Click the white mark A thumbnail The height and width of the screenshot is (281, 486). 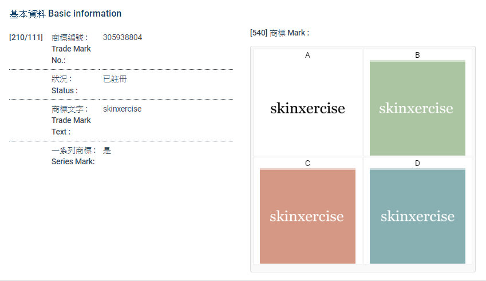[307, 108]
